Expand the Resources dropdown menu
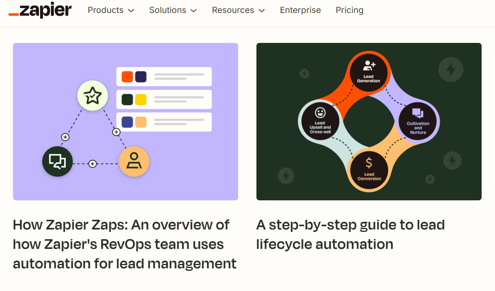This screenshot has height=291, width=495. (x=238, y=10)
